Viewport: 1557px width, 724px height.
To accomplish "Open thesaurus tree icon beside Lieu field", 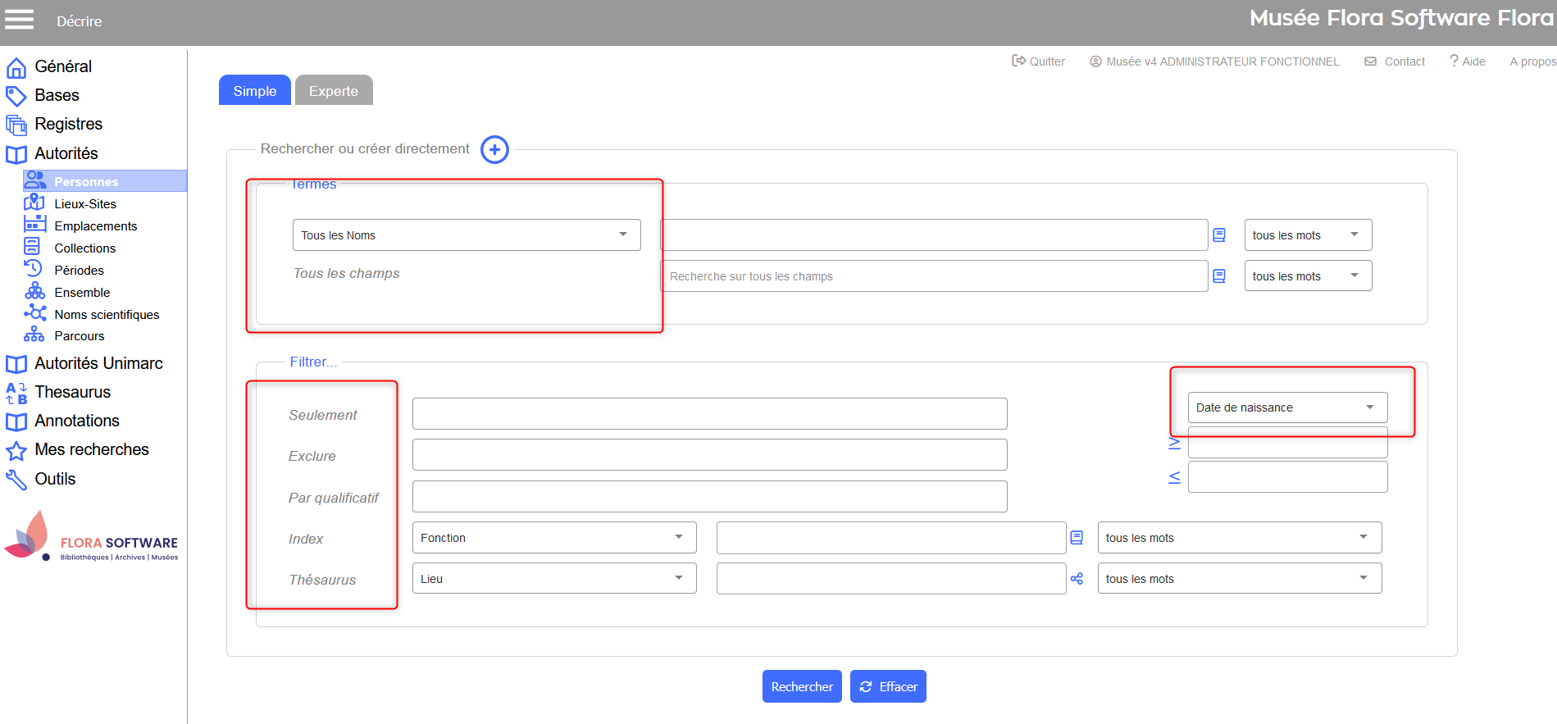I will point(1077,579).
